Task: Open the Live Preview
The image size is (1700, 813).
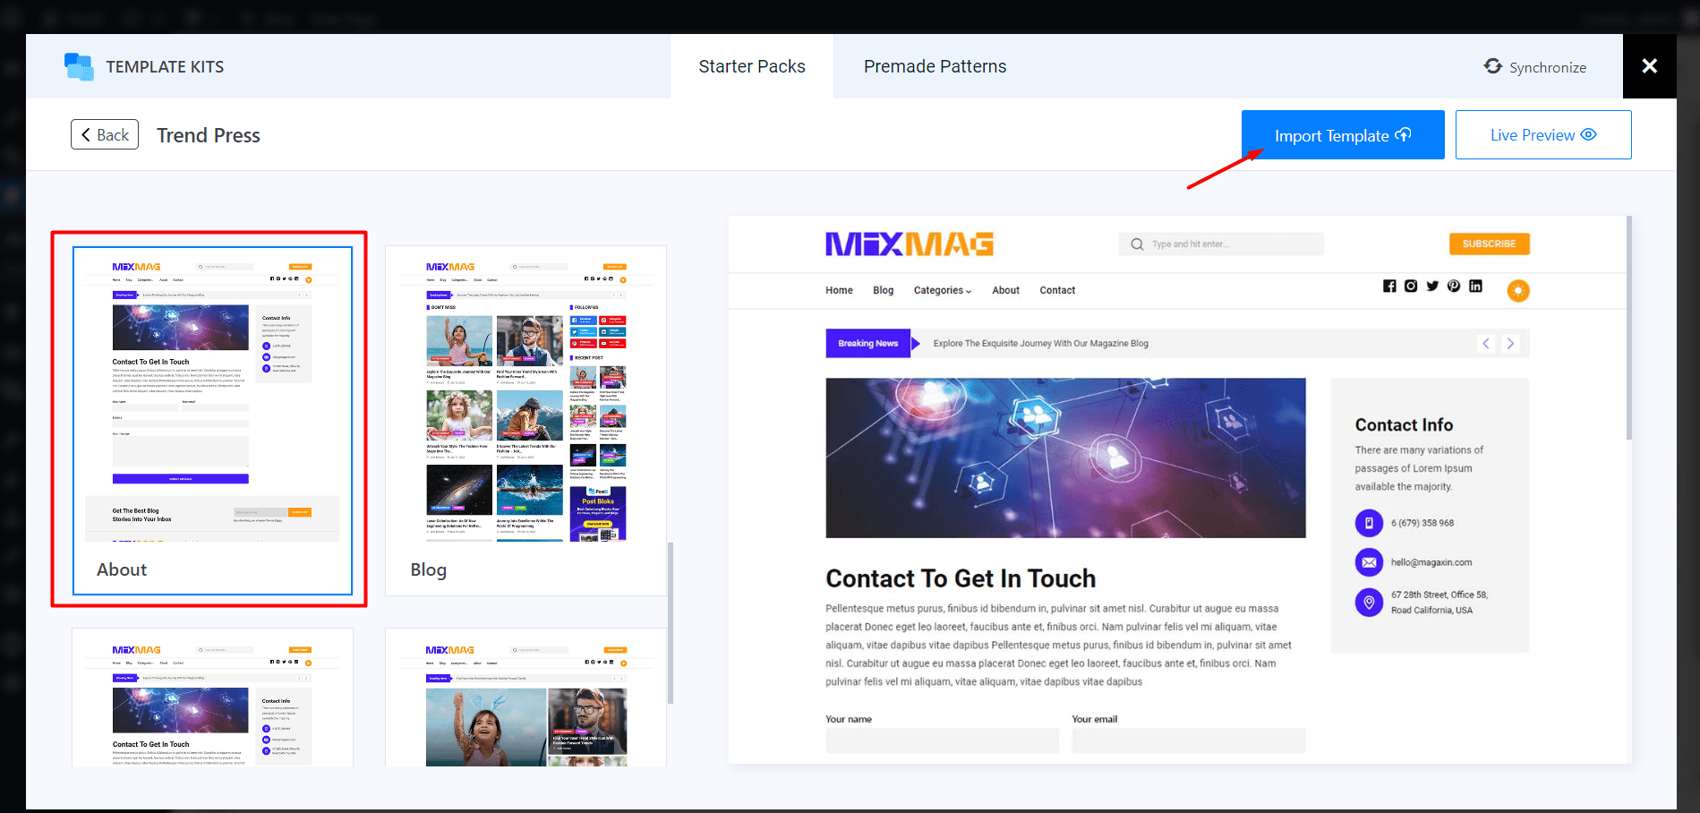Action: (1542, 134)
